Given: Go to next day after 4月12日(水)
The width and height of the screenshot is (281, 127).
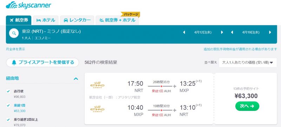Looking at the screenshot, I should tap(222, 32).
